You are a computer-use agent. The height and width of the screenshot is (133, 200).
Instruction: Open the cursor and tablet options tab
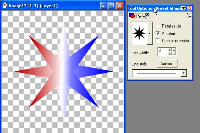[146, 16]
